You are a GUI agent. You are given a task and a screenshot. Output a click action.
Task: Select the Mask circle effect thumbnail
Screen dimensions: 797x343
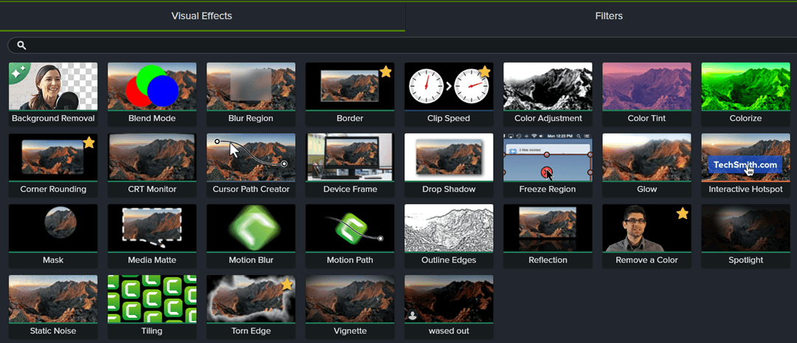click(x=53, y=228)
